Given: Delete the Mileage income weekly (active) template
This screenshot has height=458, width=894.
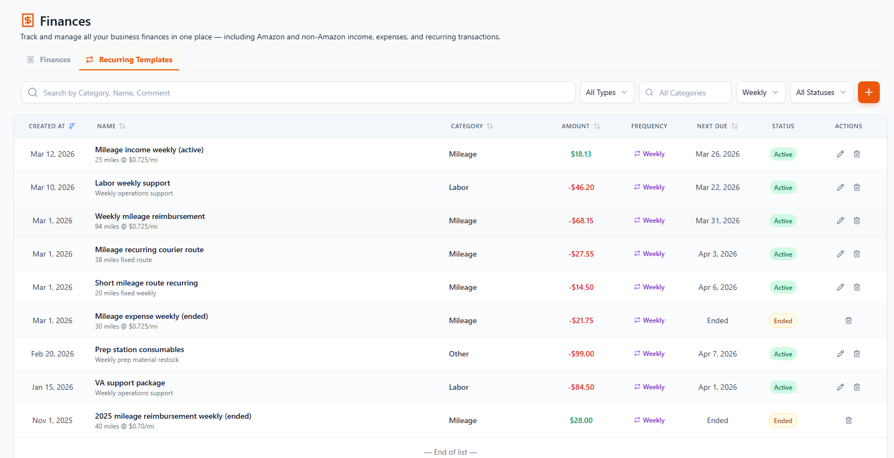Looking at the screenshot, I should 857,154.
